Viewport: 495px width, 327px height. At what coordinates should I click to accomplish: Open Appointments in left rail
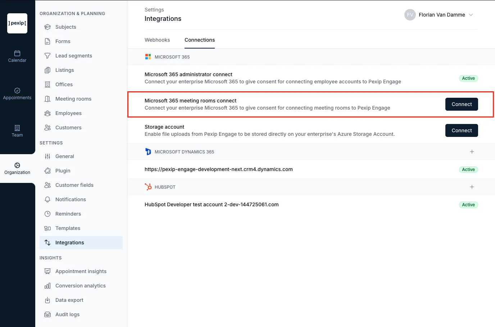point(17,94)
